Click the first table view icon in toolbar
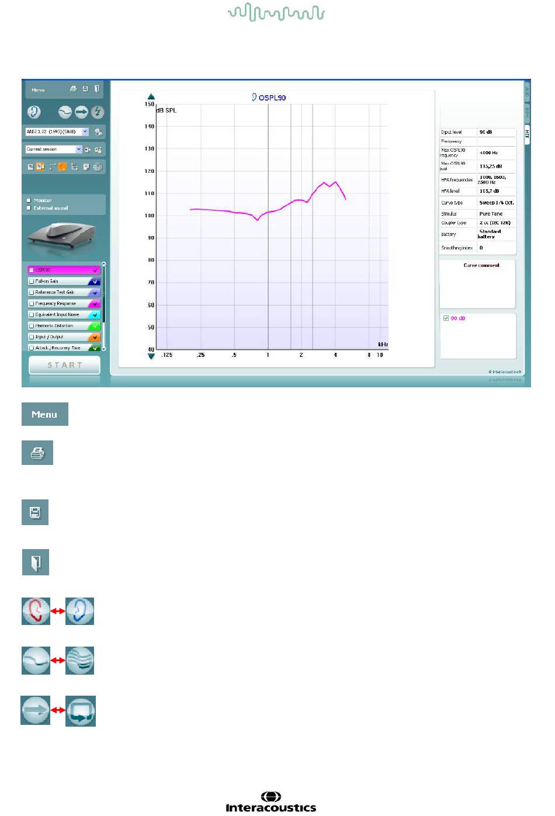 pos(30,167)
